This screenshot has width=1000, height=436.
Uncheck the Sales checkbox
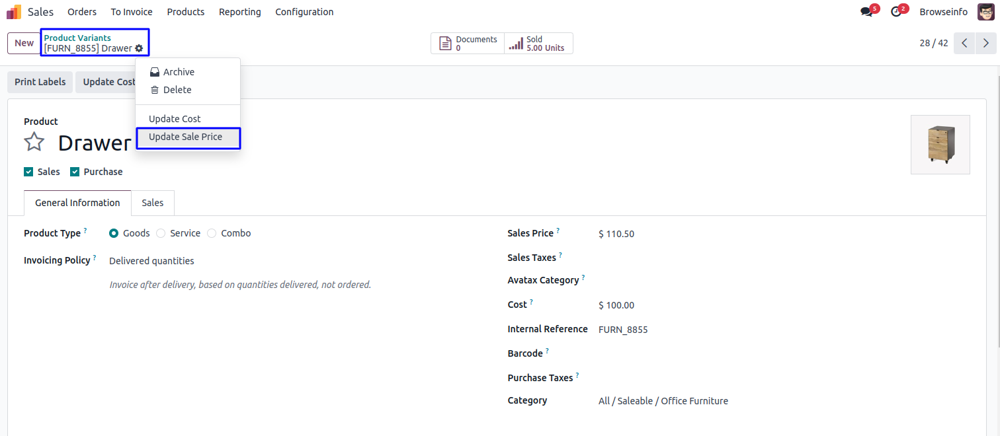coord(28,172)
